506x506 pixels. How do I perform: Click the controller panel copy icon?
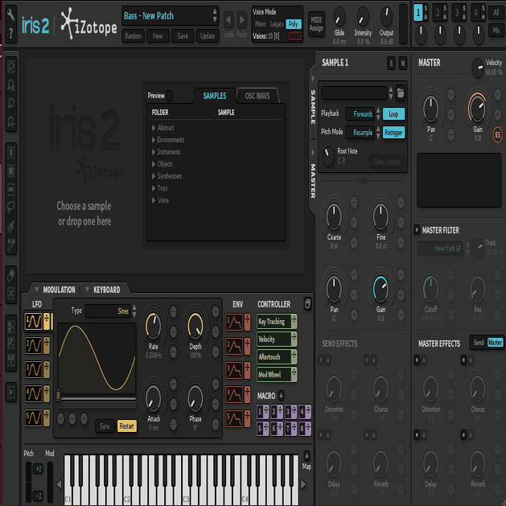(x=307, y=303)
